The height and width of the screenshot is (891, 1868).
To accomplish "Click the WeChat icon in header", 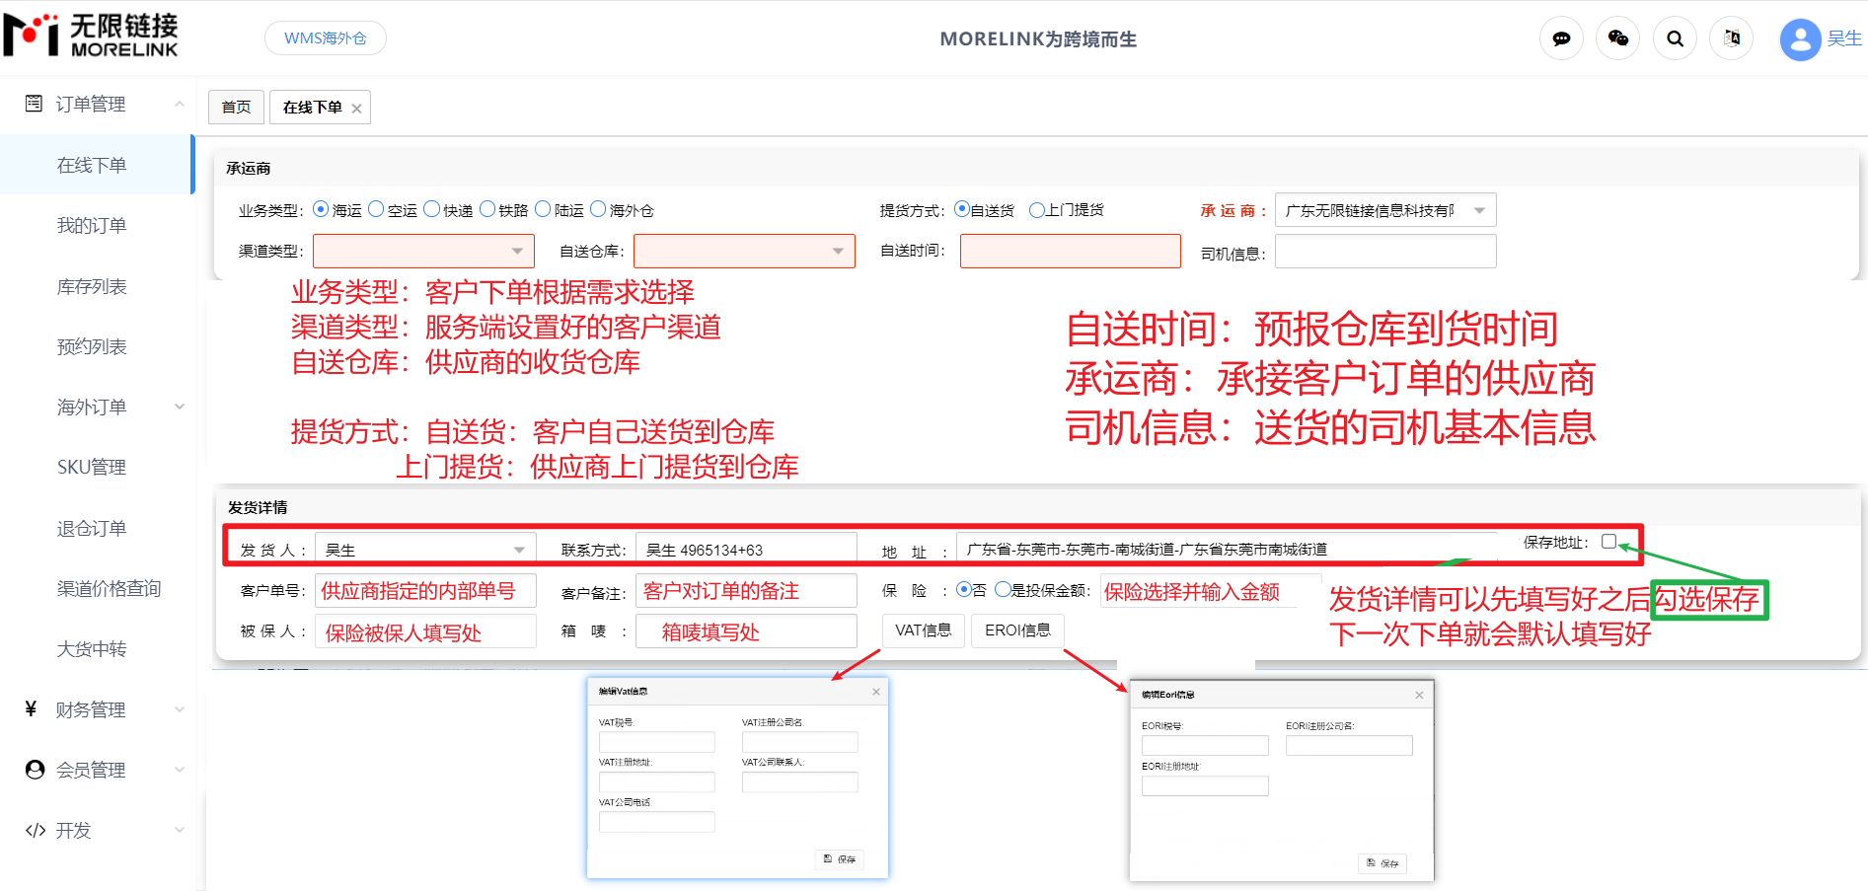I will click(1618, 39).
